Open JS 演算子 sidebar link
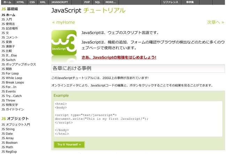 click(x=8, y=46)
